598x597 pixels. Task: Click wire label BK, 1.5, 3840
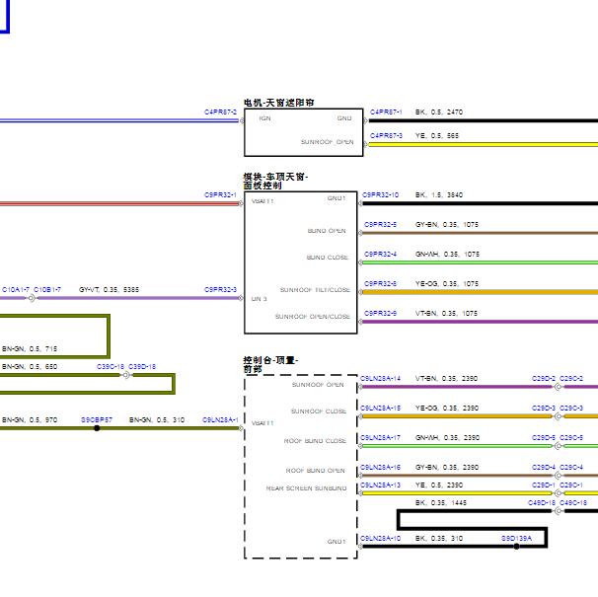(439, 195)
